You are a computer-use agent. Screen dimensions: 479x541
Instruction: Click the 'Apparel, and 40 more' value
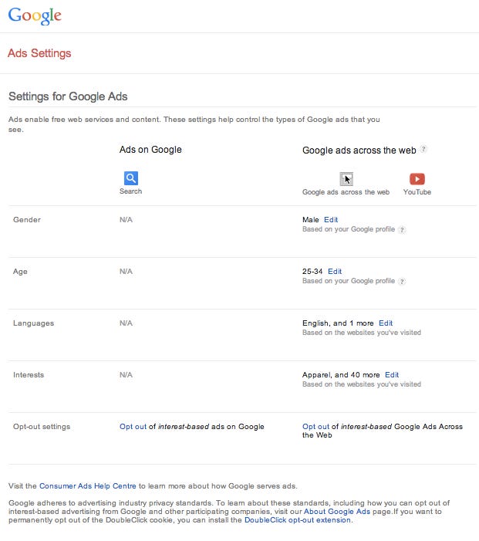click(x=341, y=375)
